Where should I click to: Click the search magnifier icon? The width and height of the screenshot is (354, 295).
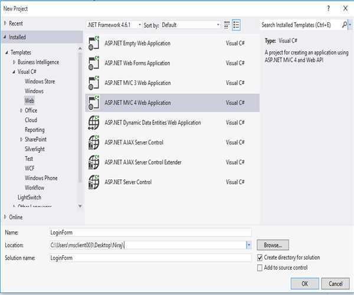point(343,25)
